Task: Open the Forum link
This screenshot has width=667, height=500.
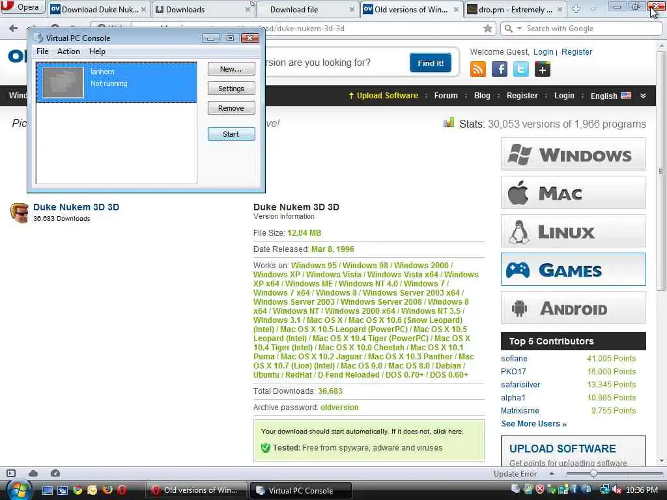Action: [x=446, y=96]
